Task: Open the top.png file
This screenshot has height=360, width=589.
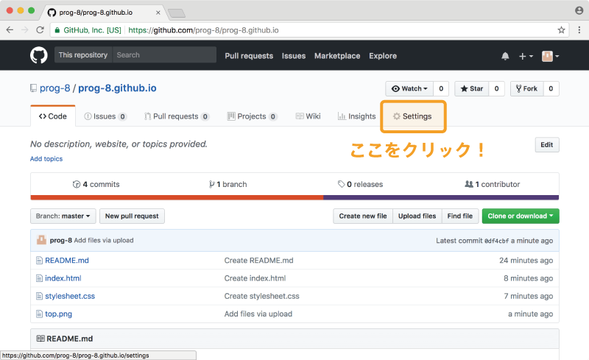Action: click(x=59, y=314)
